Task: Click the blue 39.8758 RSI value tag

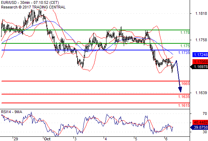Action: pyautogui.click(x=199, y=127)
